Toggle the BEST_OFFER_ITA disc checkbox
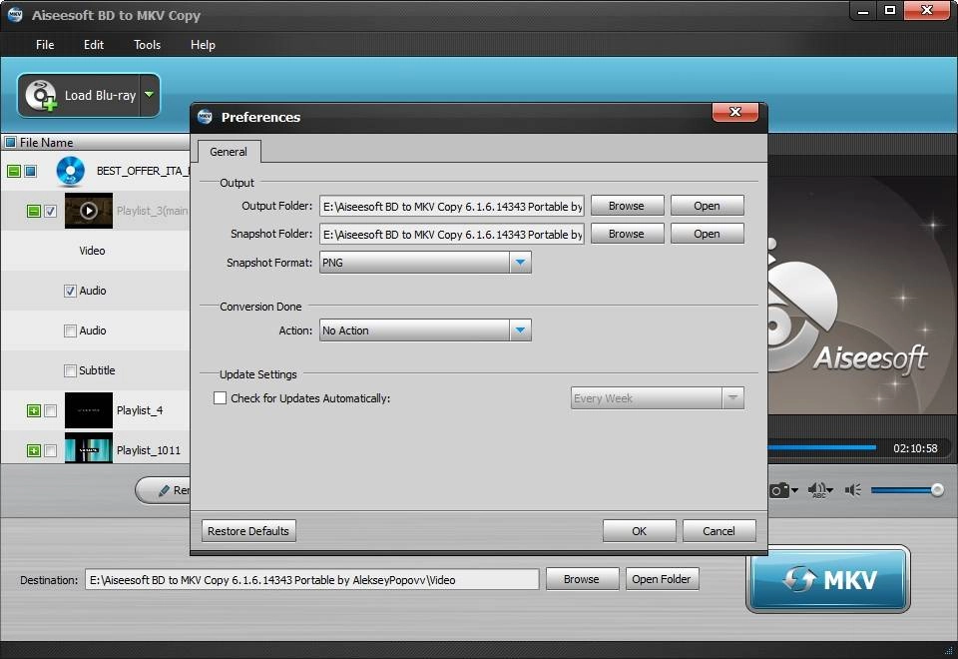The image size is (958, 659). [x=30, y=171]
